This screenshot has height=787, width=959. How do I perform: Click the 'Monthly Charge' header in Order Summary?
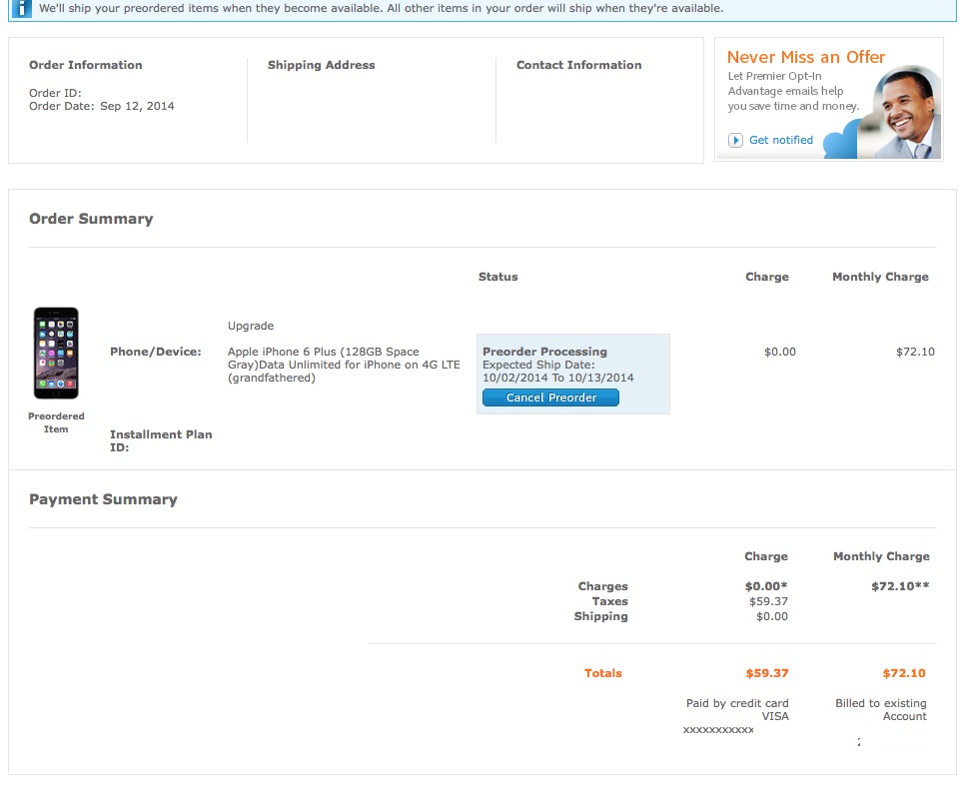pyautogui.click(x=880, y=277)
